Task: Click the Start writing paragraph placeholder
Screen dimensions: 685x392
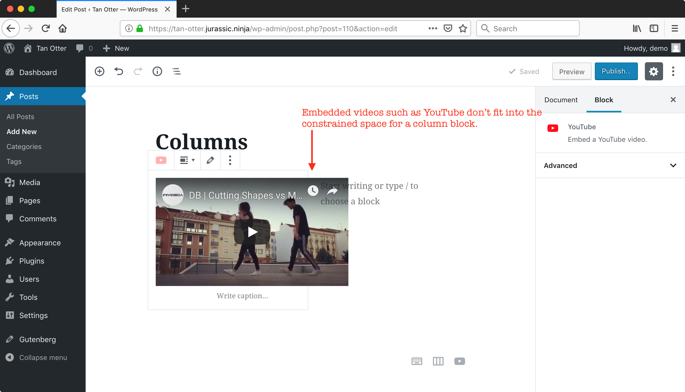Action: (369, 193)
